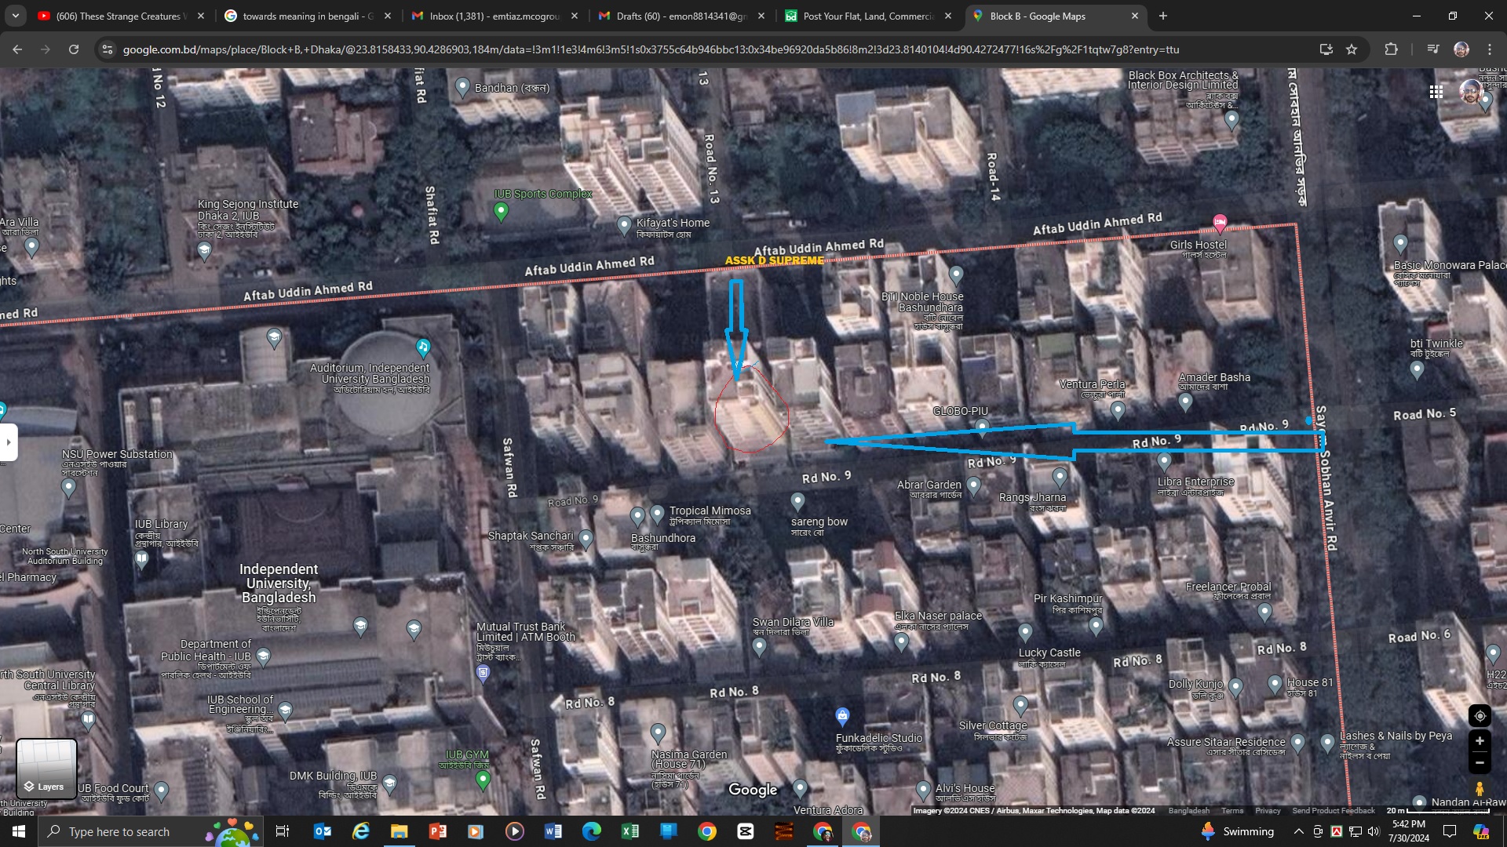Viewport: 1507px width, 847px height.
Task: Select the Swan Dilara Villa marker pin
Action: click(x=759, y=646)
